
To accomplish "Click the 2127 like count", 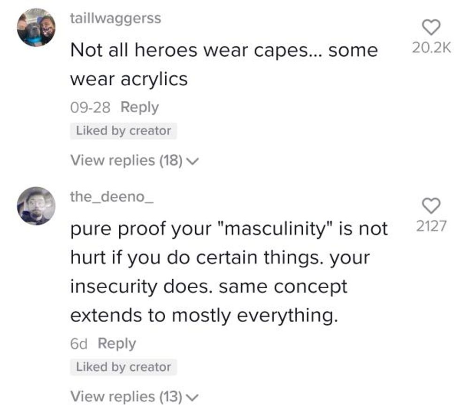I will (431, 226).
